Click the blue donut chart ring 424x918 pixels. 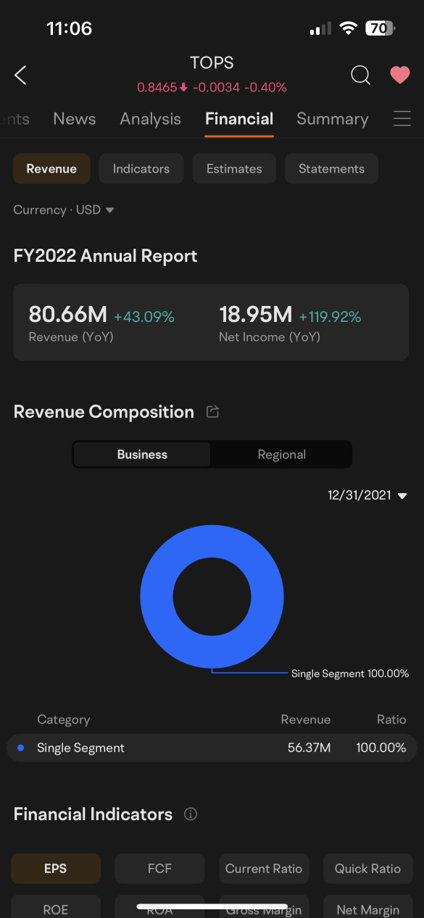coord(212,597)
